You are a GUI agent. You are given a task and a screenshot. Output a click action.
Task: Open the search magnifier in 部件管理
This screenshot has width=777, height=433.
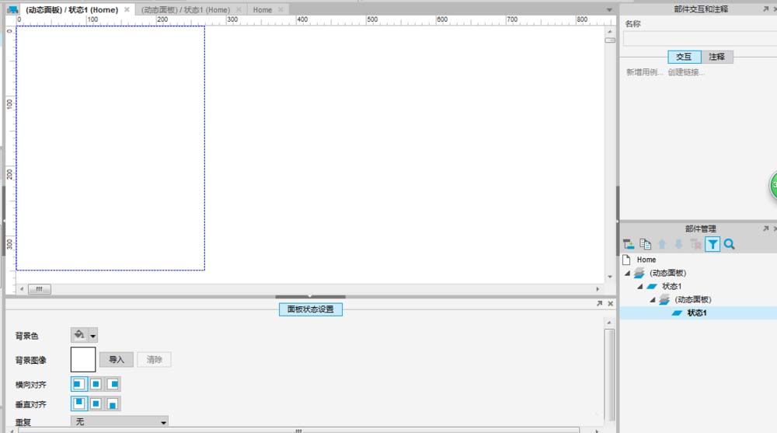(x=729, y=244)
